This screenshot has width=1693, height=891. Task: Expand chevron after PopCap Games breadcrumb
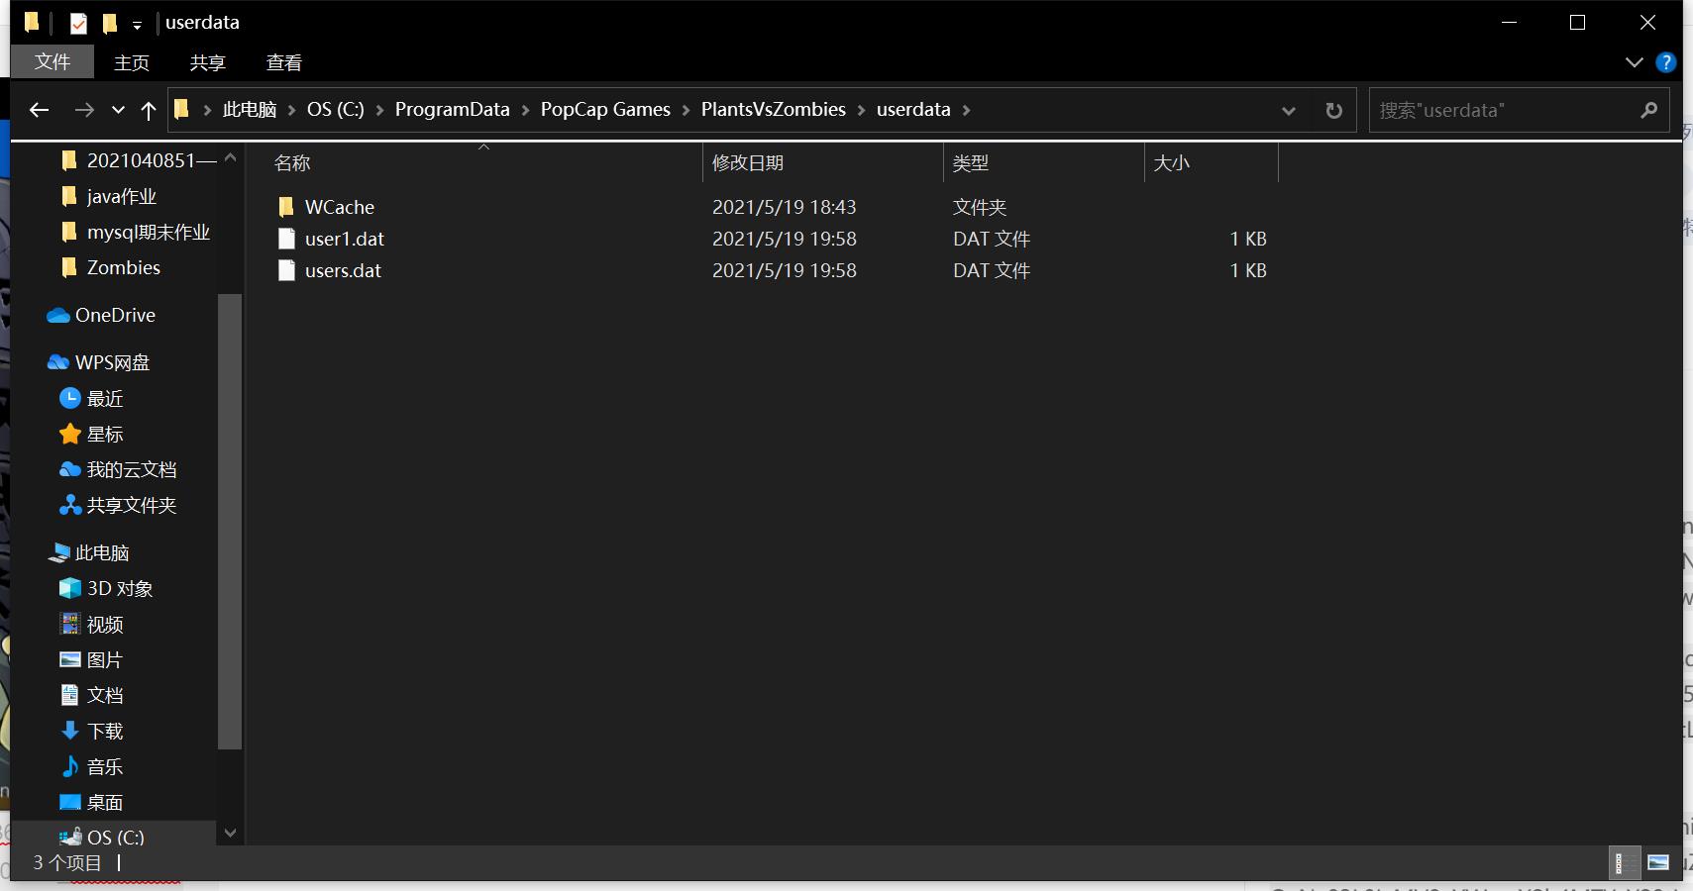[x=686, y=110]
